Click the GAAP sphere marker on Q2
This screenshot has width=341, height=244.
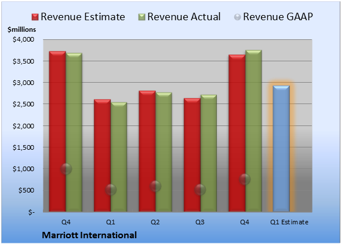pyautogui.click(x=155, y=186)
